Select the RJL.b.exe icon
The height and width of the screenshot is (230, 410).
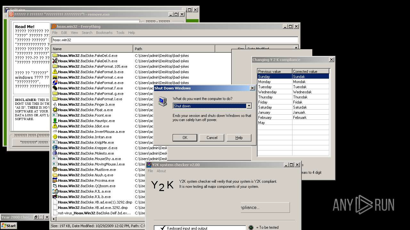55,197
